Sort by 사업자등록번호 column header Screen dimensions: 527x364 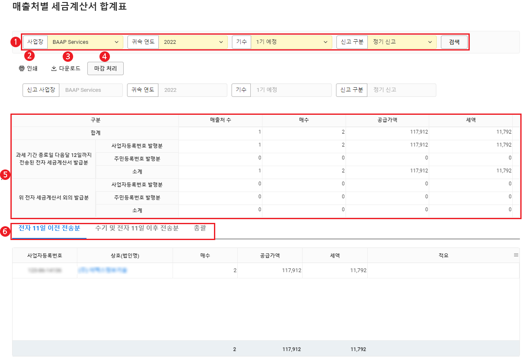pyautogui.click(x=45, y=255)
